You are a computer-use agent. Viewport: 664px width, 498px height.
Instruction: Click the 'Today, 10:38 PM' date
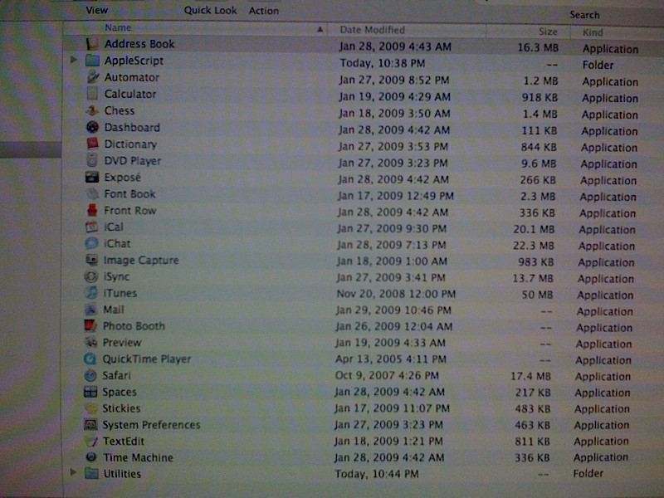(x=383, y=64)
